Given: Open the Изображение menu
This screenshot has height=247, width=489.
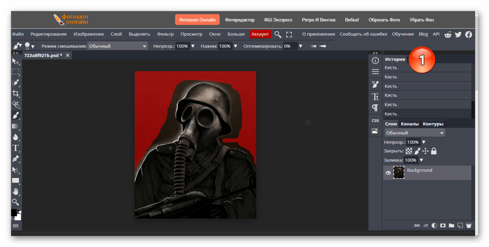Looking at the screenshot, I should (x=89, y=34).
